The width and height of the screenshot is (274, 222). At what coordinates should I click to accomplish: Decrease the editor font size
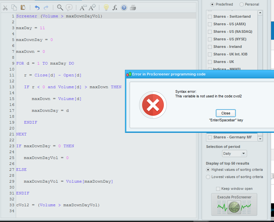point(83,8)
